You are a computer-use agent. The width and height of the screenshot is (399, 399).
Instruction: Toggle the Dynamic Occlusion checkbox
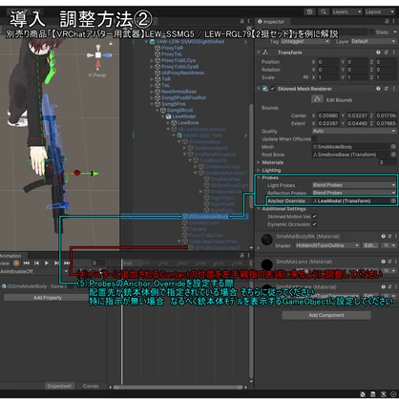314,224
